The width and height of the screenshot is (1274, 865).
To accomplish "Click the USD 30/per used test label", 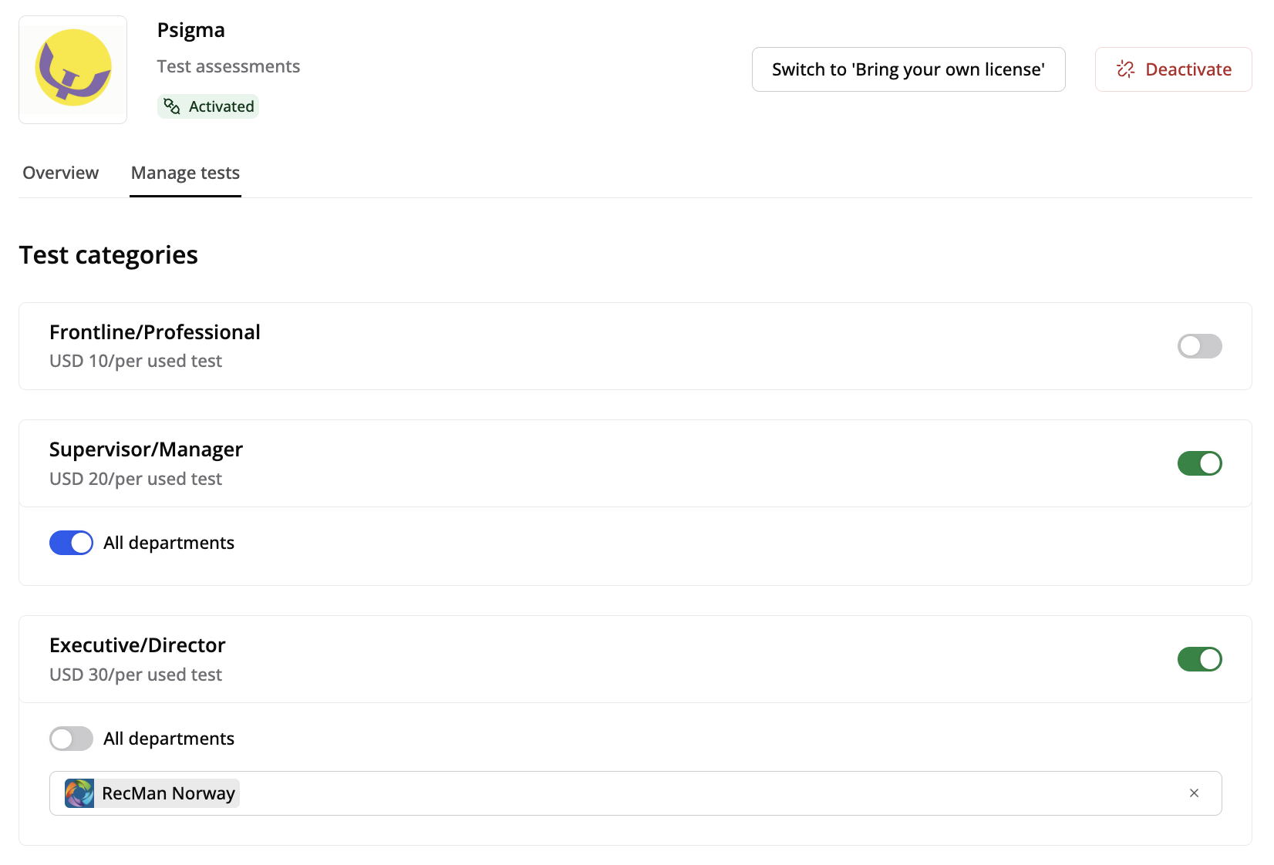I will [x=136, y=675].
